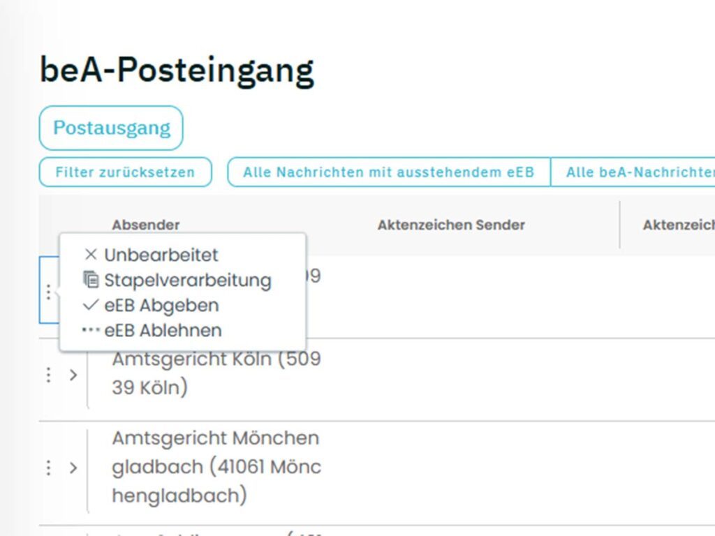The height and width of the screenshot is (536, 715).
Task: Click the X icon beside Unbearbeitet
Action: pyautogui.click(x=91, y=255)
